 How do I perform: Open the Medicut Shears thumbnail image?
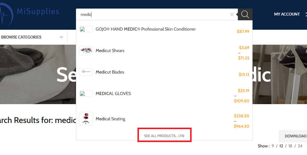86,51
